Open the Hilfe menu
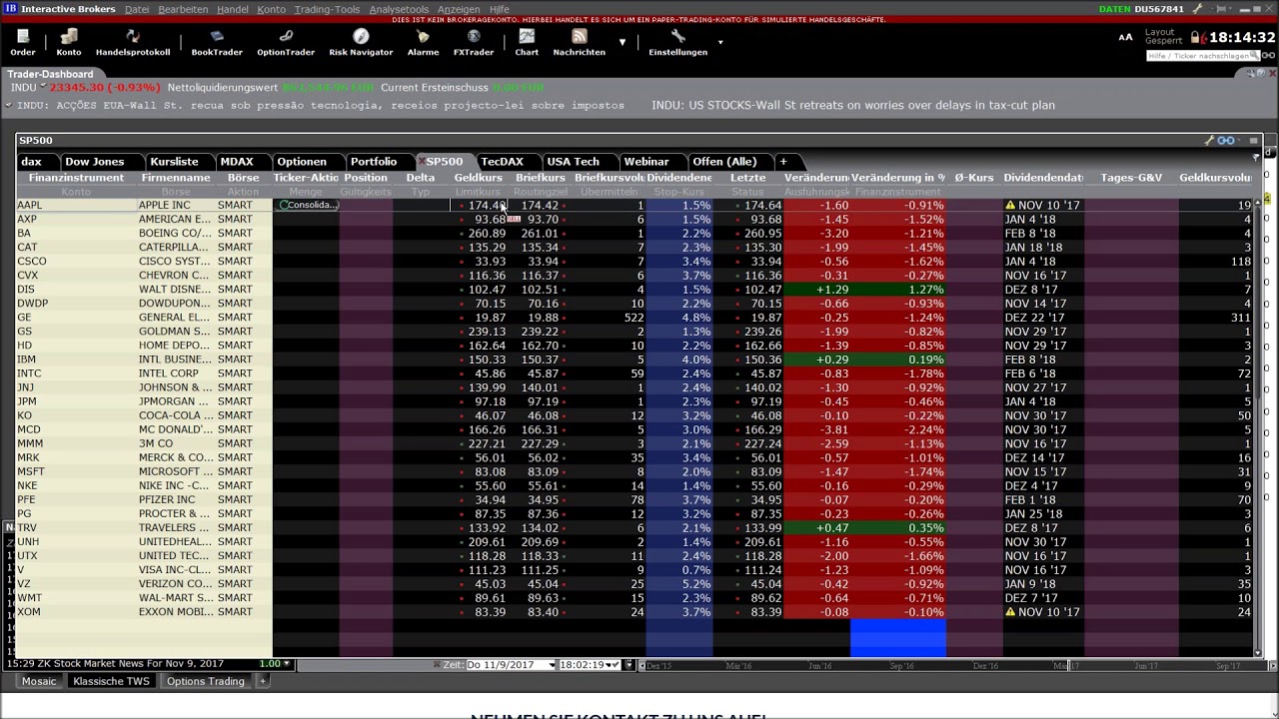Image resolution: width=1279 pixels, height=719 pixels. click(x=499, y=9)
